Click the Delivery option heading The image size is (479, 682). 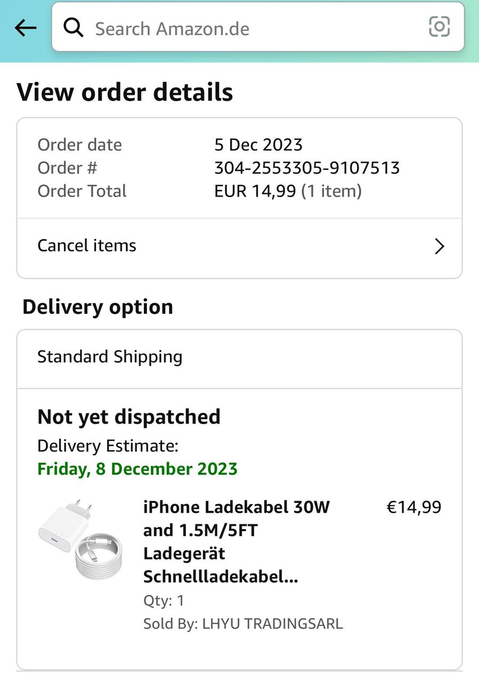coord(98,307)
